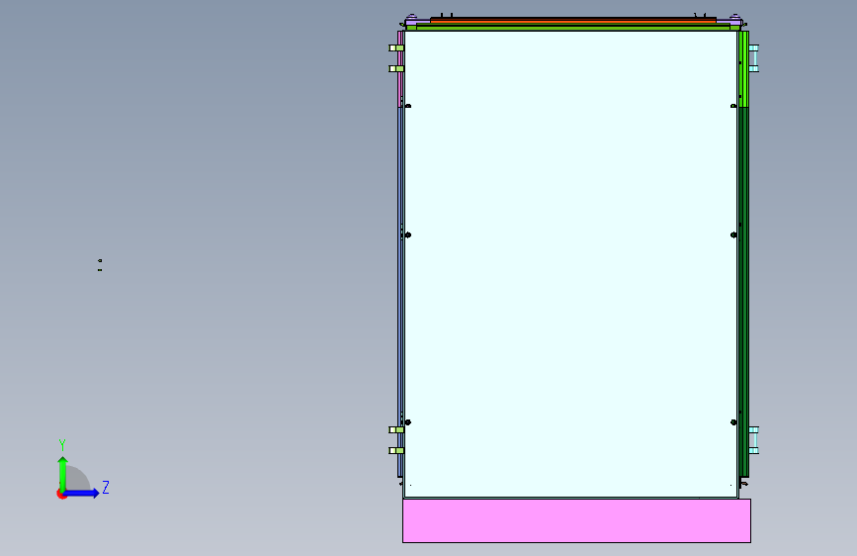The width and height of the screenshot is (857, 556).
Task: Click the blue Z axis arrow of the triad
Action: click(82, 493)
